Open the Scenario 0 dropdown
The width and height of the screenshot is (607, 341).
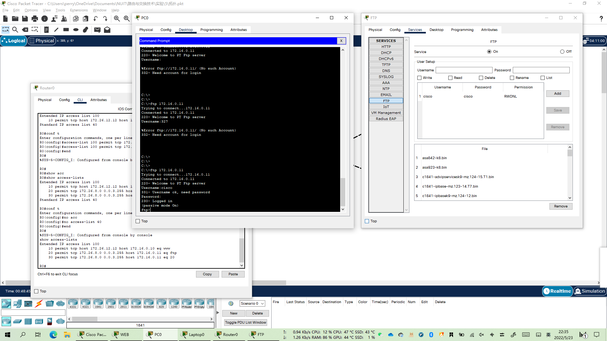click(252, 303)
